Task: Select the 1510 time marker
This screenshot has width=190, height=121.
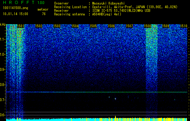Action: (184, 26)
